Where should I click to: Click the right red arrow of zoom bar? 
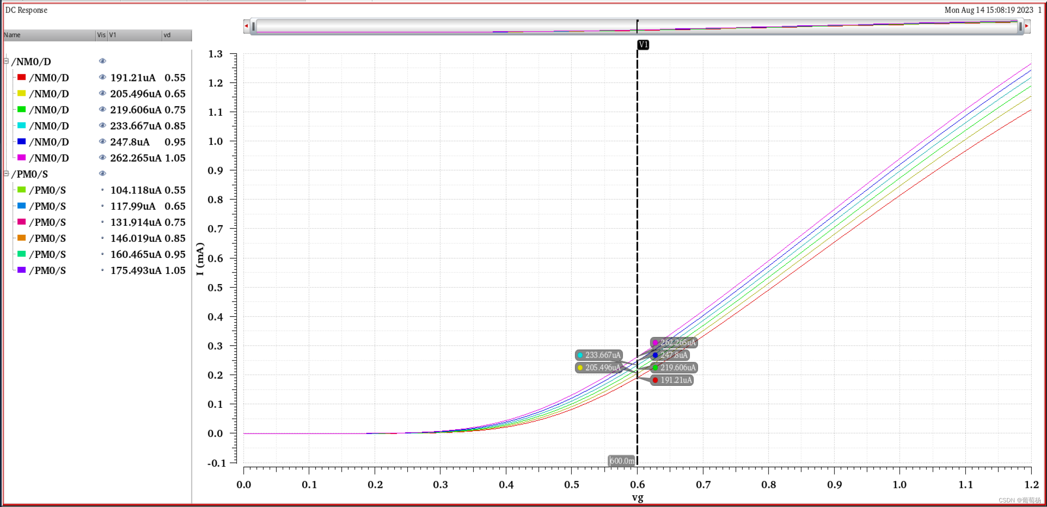tap(1027, 26)
